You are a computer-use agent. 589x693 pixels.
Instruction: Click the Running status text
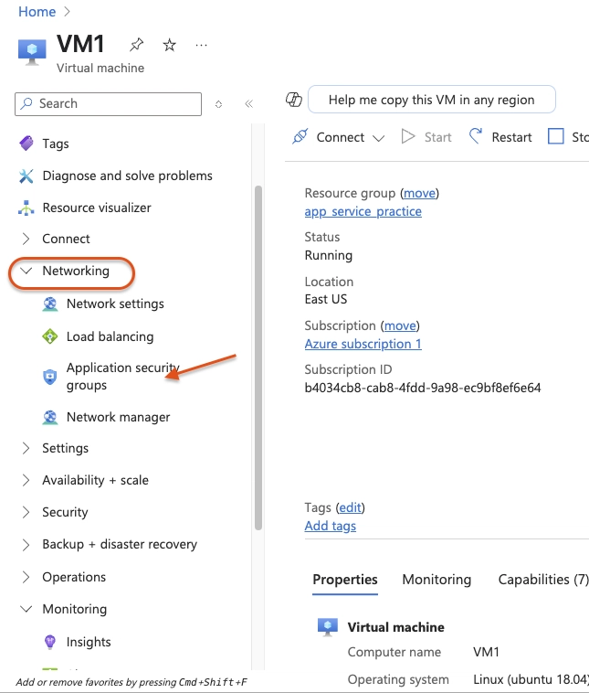[329, 255]
